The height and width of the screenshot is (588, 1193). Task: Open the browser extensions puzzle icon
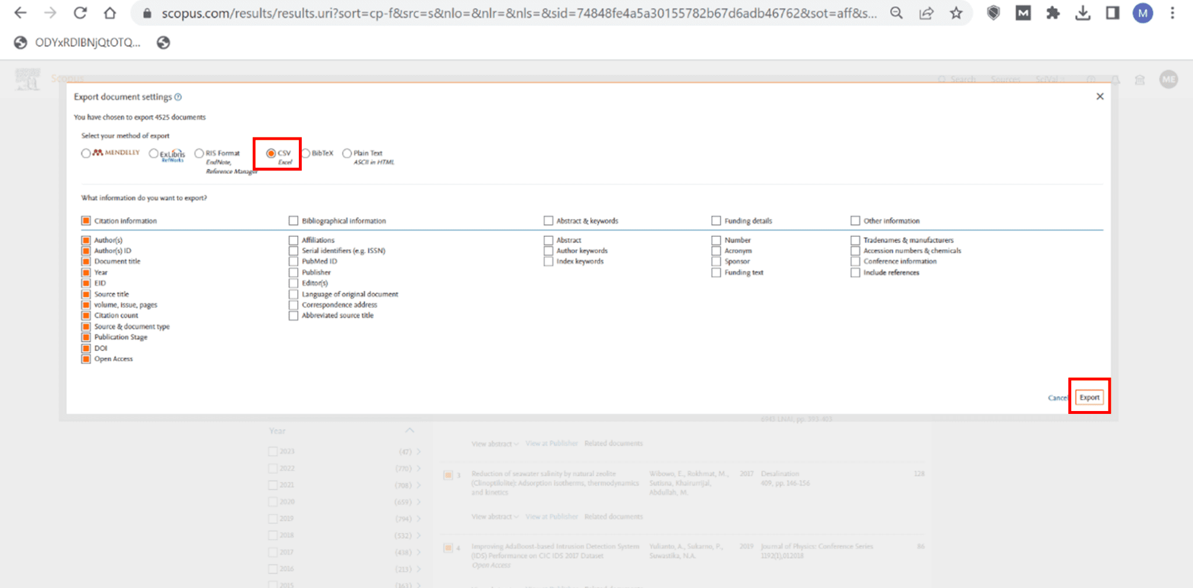coord(1053,13)
